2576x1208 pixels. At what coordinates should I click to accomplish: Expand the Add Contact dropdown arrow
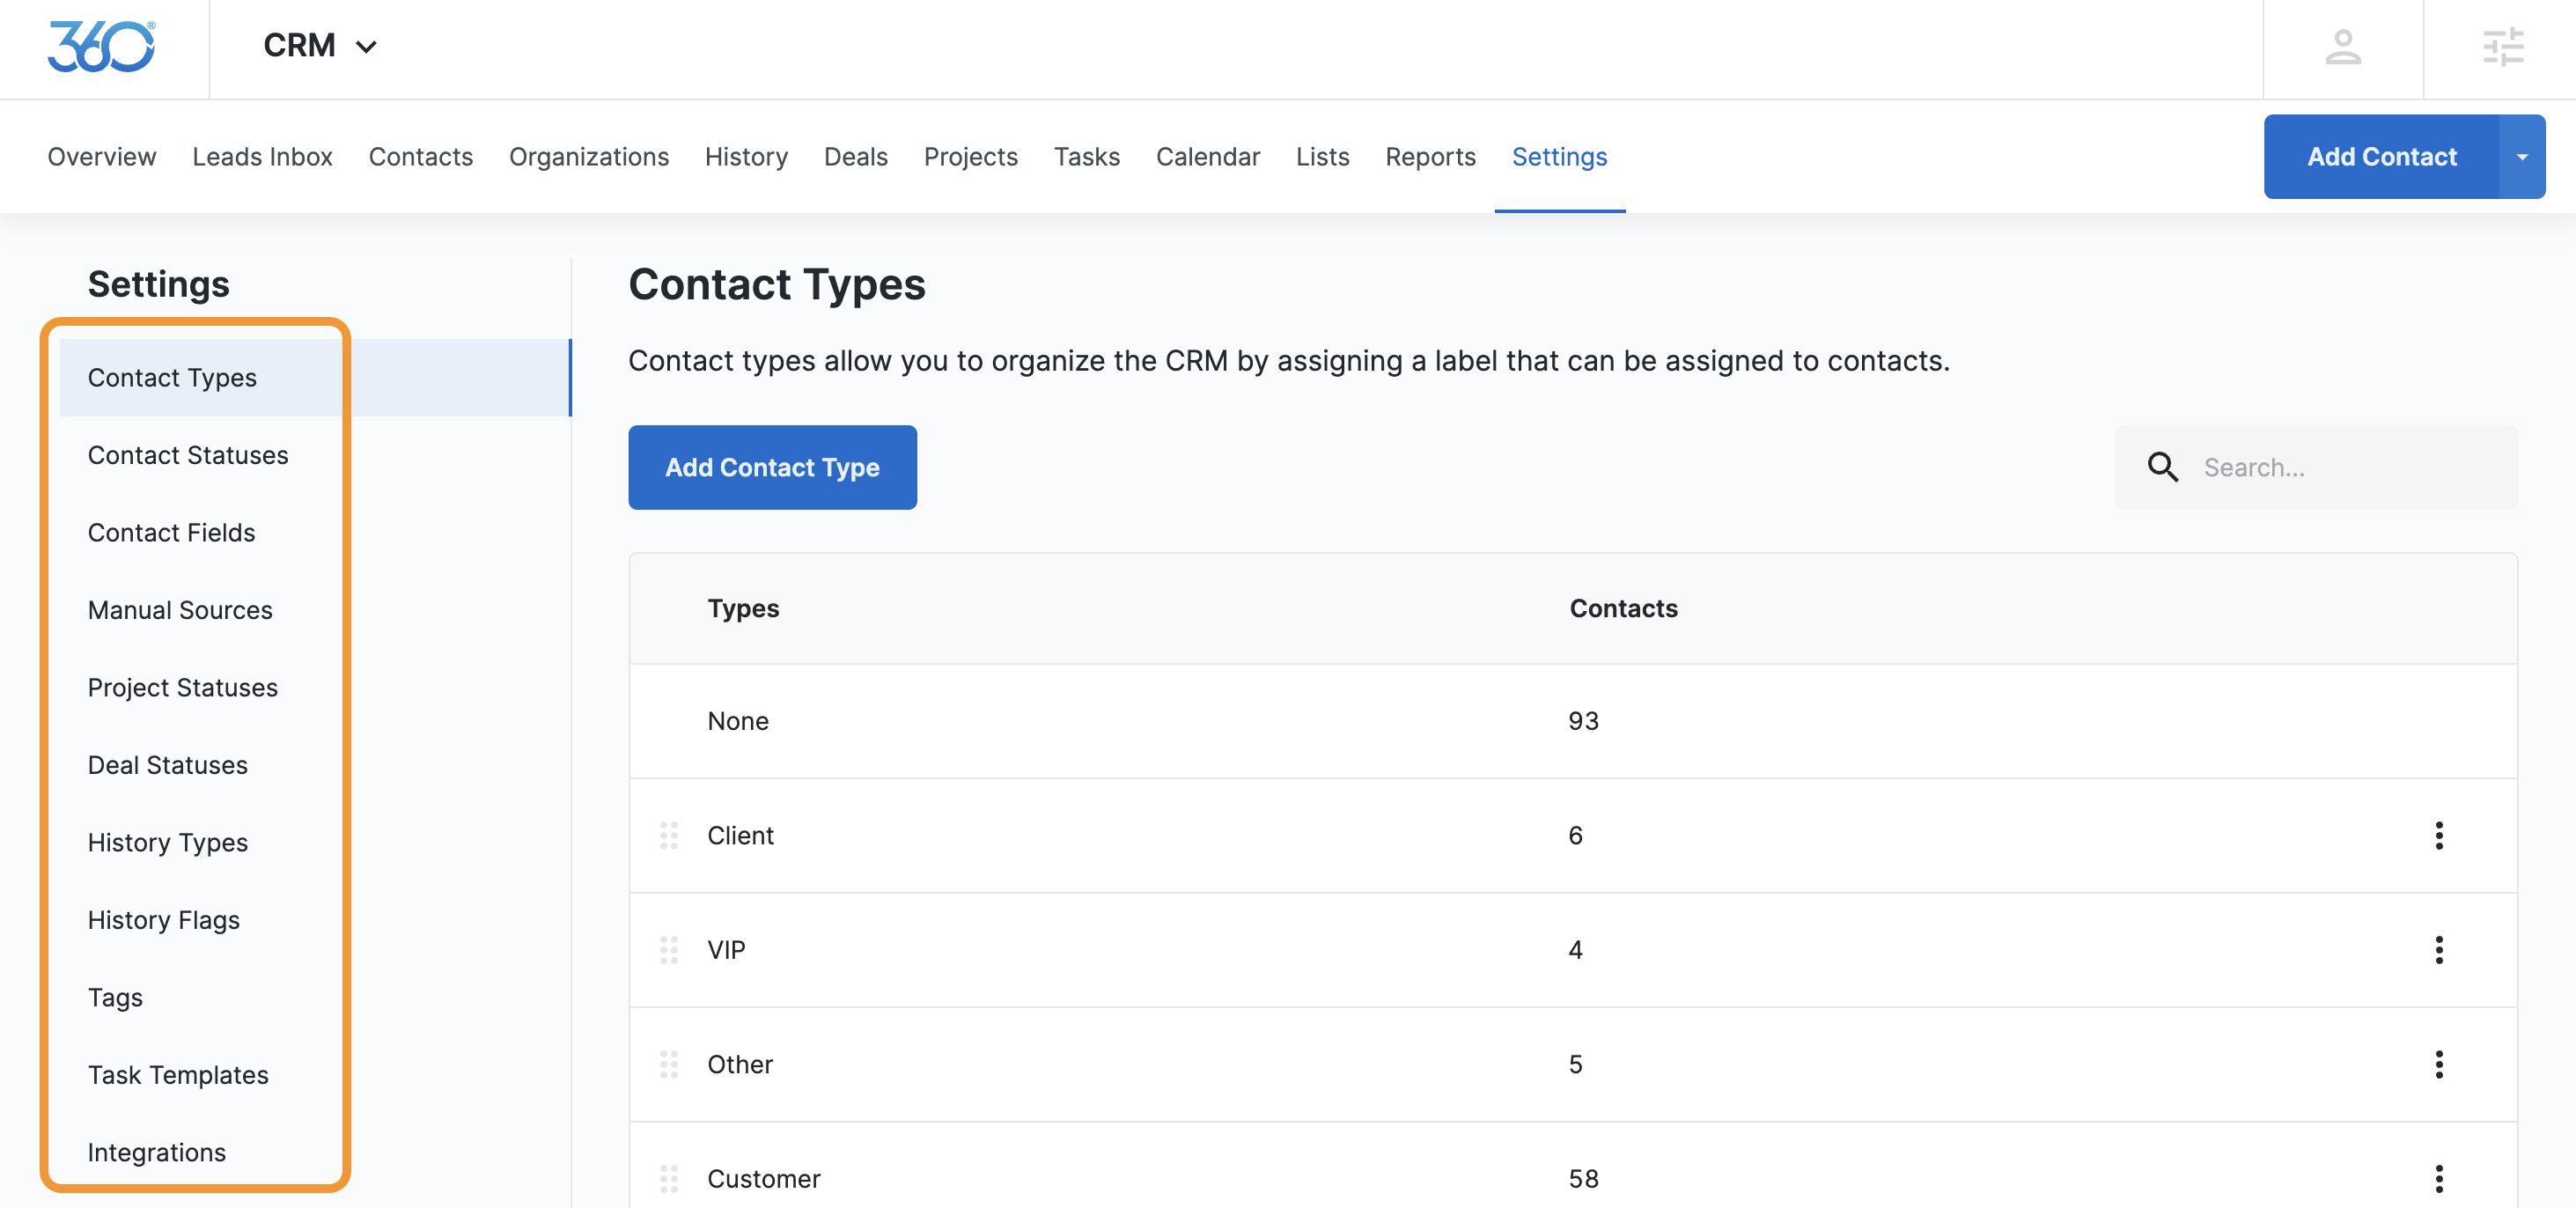(2521, 157)
